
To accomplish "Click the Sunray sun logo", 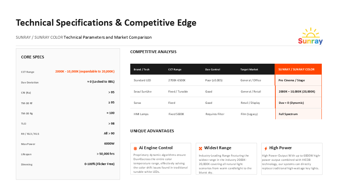I will [x=310, y=36].
